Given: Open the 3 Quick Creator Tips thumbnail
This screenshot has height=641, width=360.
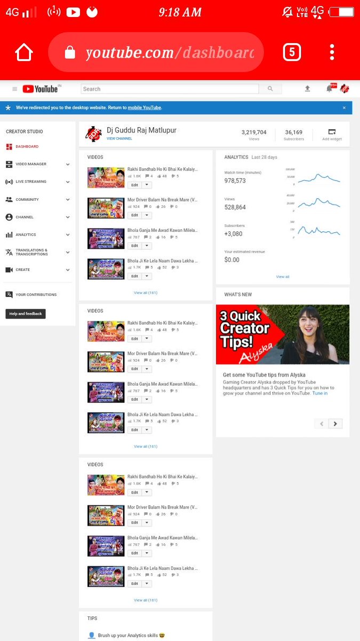Looking at the screenshot, I should [x=283, y=334].
